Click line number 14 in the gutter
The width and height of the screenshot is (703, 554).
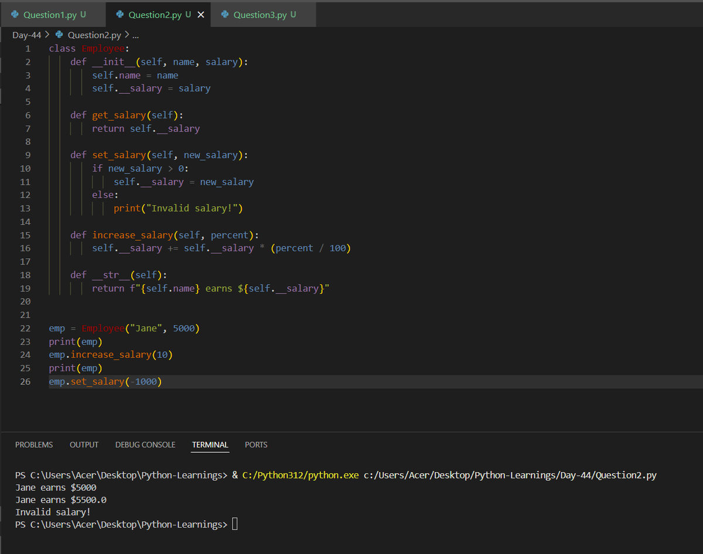25,221
